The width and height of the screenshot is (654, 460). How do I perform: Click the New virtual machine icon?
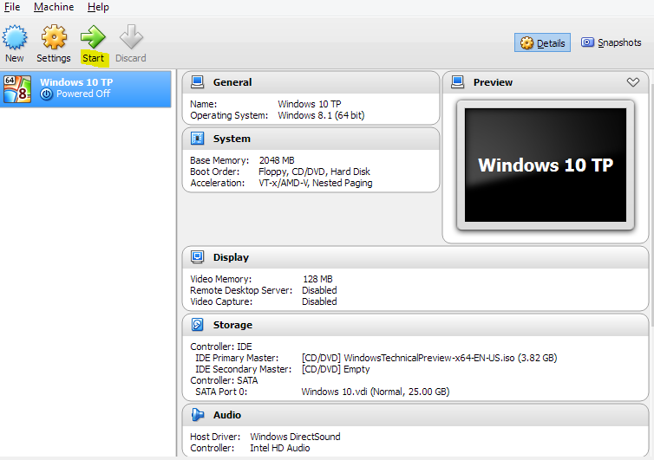(x=15, y=37)
